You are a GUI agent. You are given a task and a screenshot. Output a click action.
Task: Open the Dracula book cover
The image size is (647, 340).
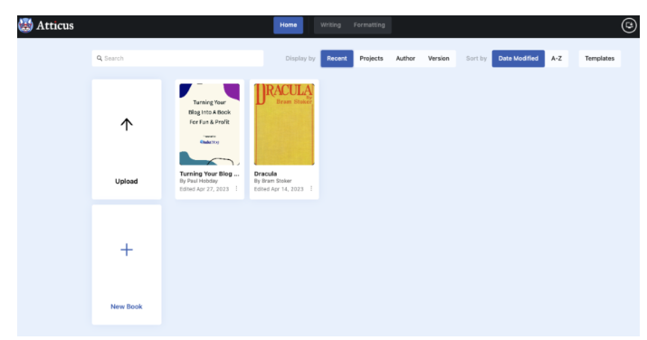(284, 124)
